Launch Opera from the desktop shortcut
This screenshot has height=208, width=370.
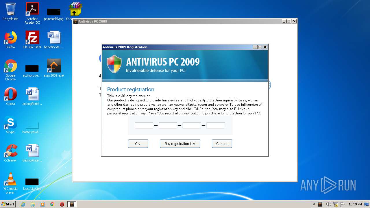coord(10,96)
